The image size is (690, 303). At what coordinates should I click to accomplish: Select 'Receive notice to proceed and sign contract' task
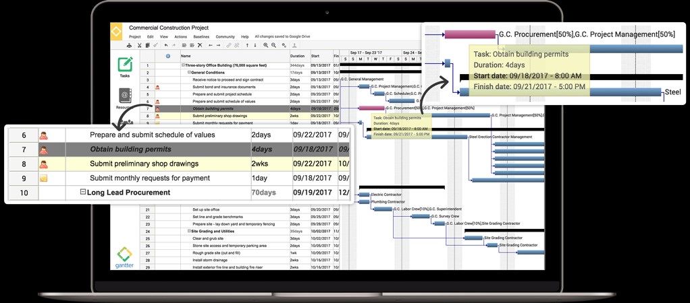click(228, 80)
